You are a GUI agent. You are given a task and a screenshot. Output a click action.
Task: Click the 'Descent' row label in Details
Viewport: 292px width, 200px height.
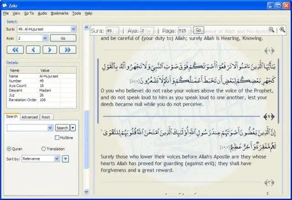coord(16,90)
